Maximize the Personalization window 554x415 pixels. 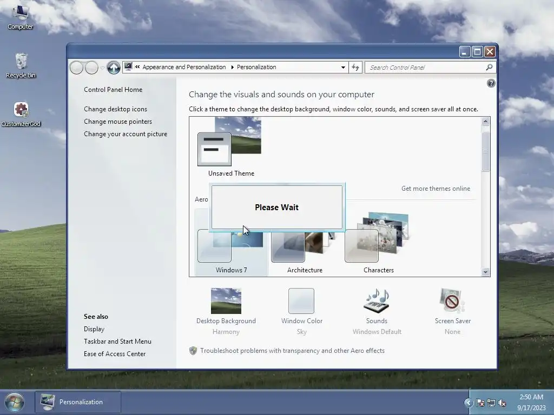click(x=477, y=52)
